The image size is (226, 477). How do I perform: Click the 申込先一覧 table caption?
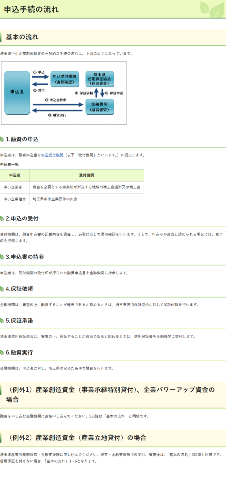9,164
